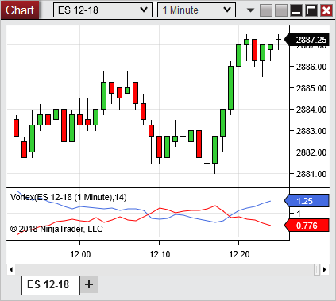Click the 2882.00 price axis label
This screenshot has width=336, height=301.
[311, 152]
